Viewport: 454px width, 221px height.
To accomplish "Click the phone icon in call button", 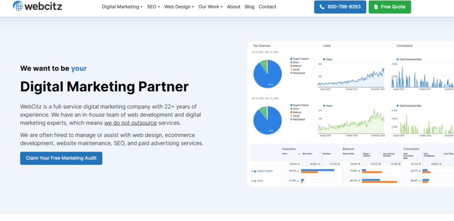I will click(x=322, y=7).
